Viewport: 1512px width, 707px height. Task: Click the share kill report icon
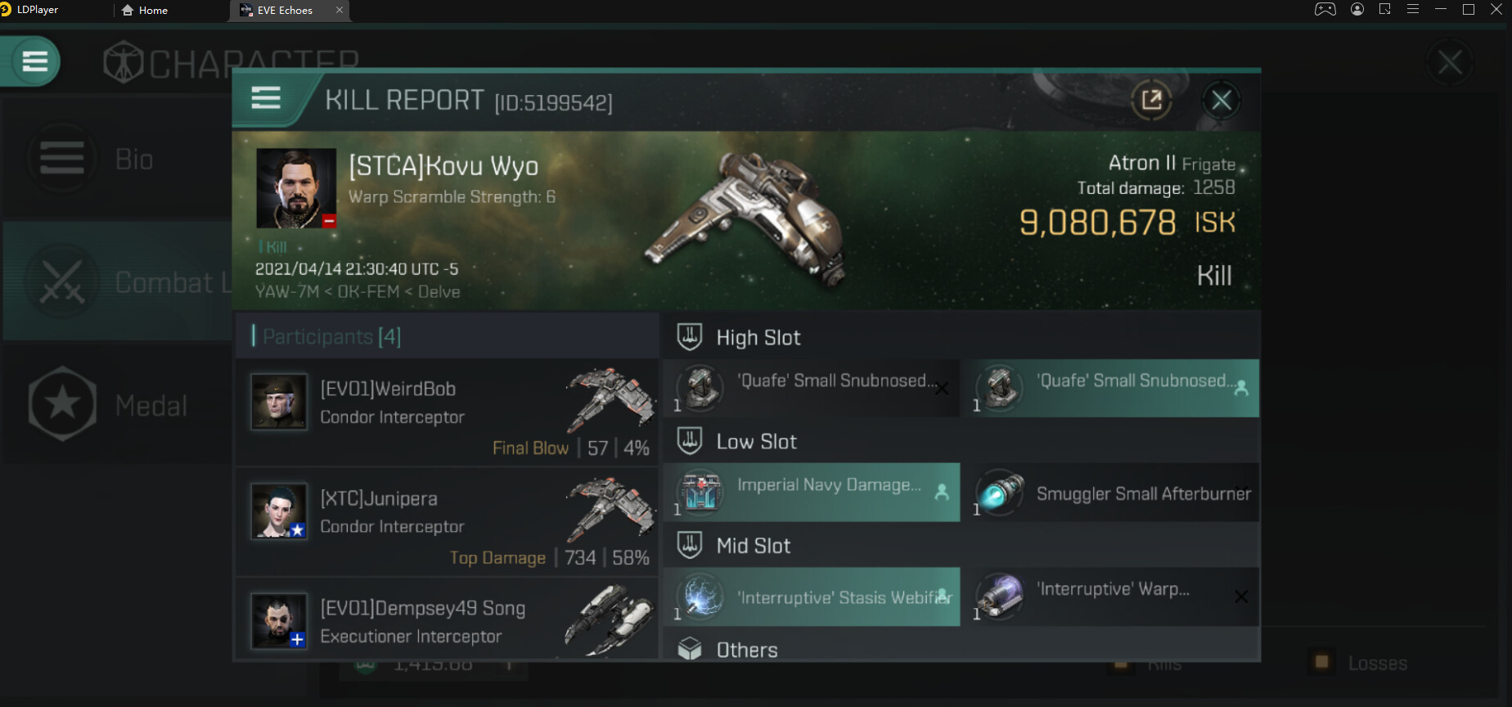1151,101
